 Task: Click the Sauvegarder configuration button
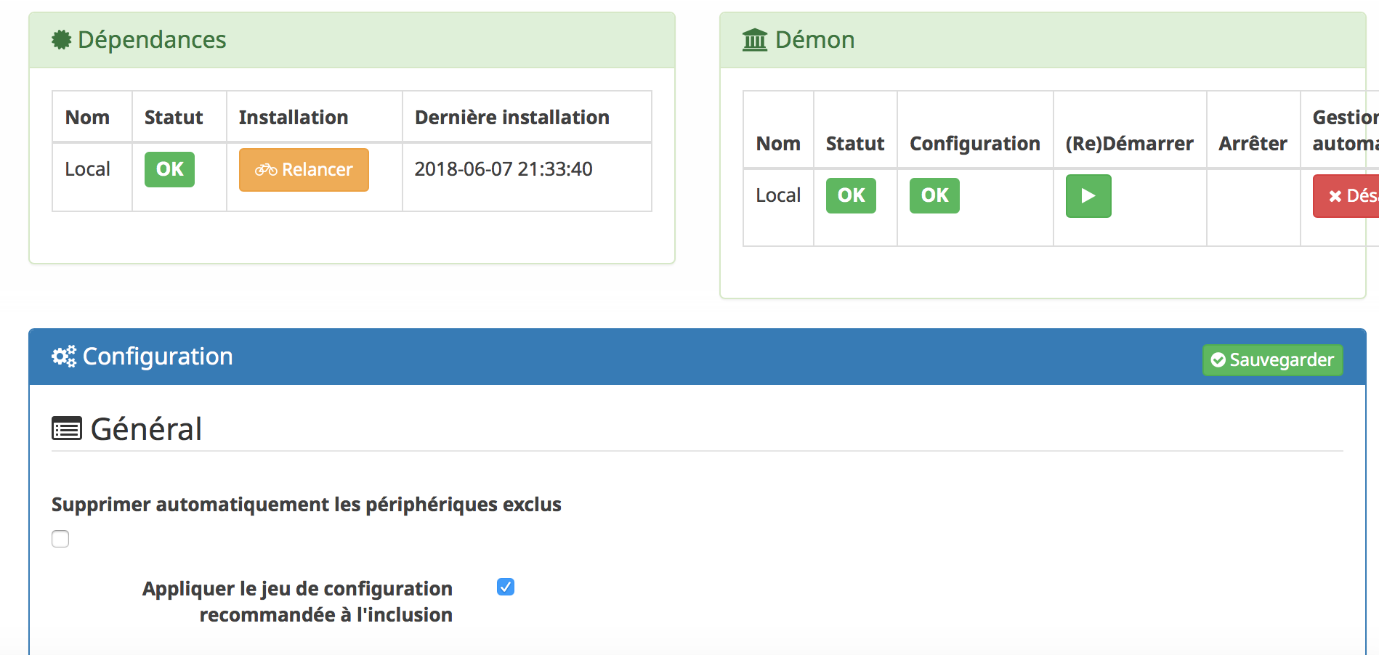pyautogui.click(x=1272, y=360)
